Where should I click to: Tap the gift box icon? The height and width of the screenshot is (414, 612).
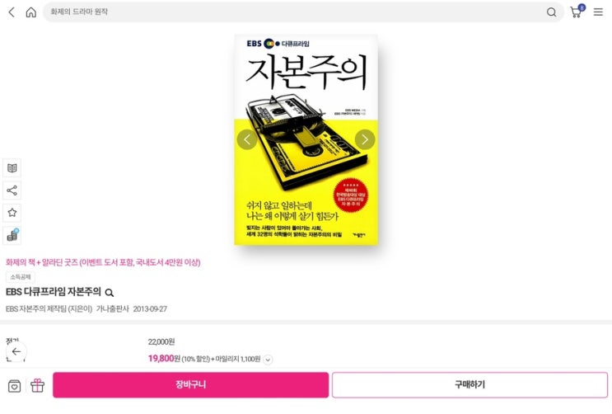point(37,385)
